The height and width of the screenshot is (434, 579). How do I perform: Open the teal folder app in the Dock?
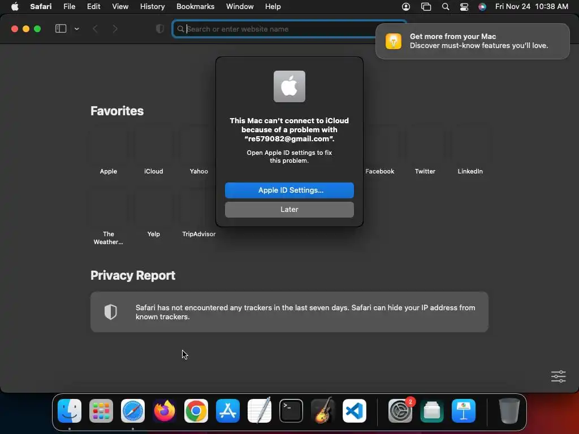click(431, 411)
